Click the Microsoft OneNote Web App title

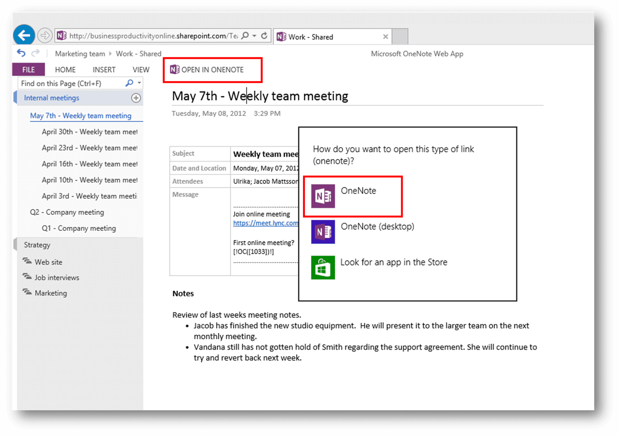click(417, 54)
